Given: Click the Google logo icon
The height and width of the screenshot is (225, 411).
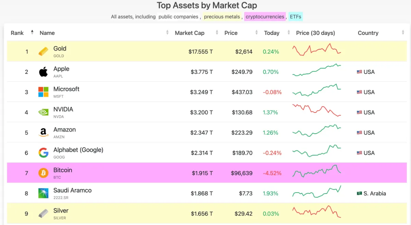Looking at the screenshot, I should pyautogui.click(x=43, y=153).
